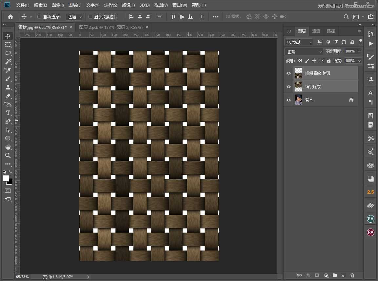Image resolution: width=378 pixels, height=281 pixels.
Task: Open the 不透明度 opacity dropdown
Action: tap(359, 51)
